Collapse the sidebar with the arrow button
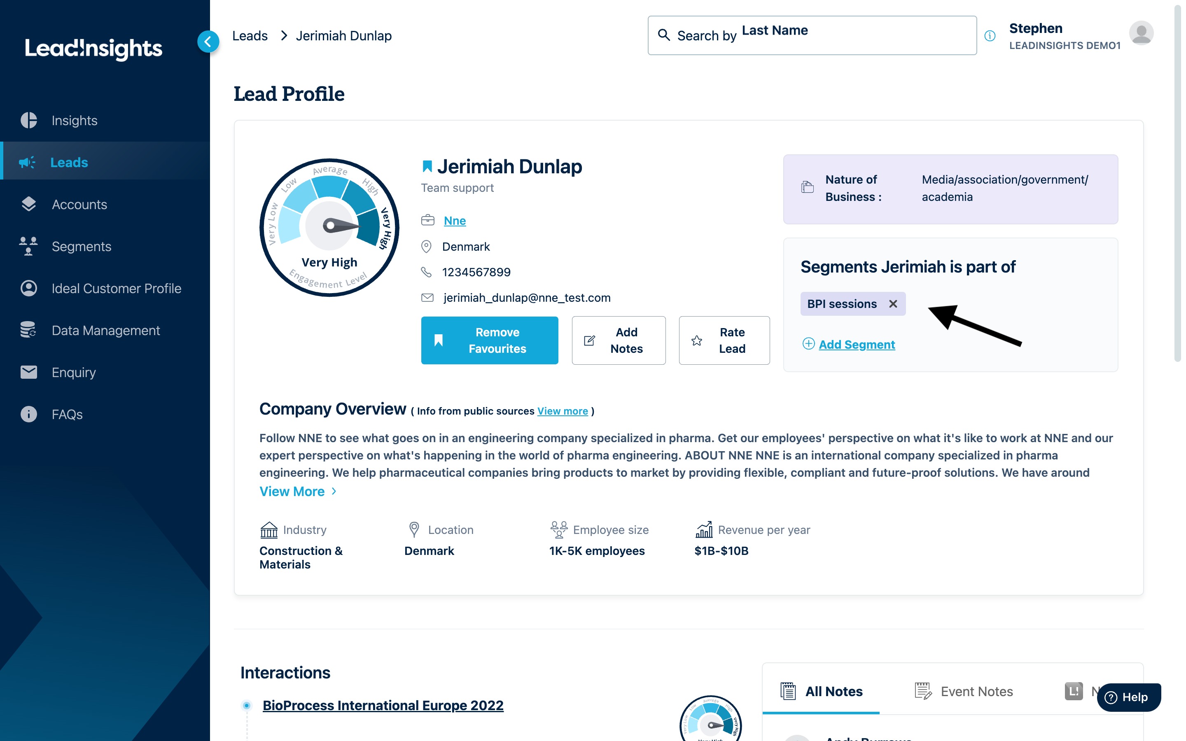The image size is (1186, 741). pos(208,42)
